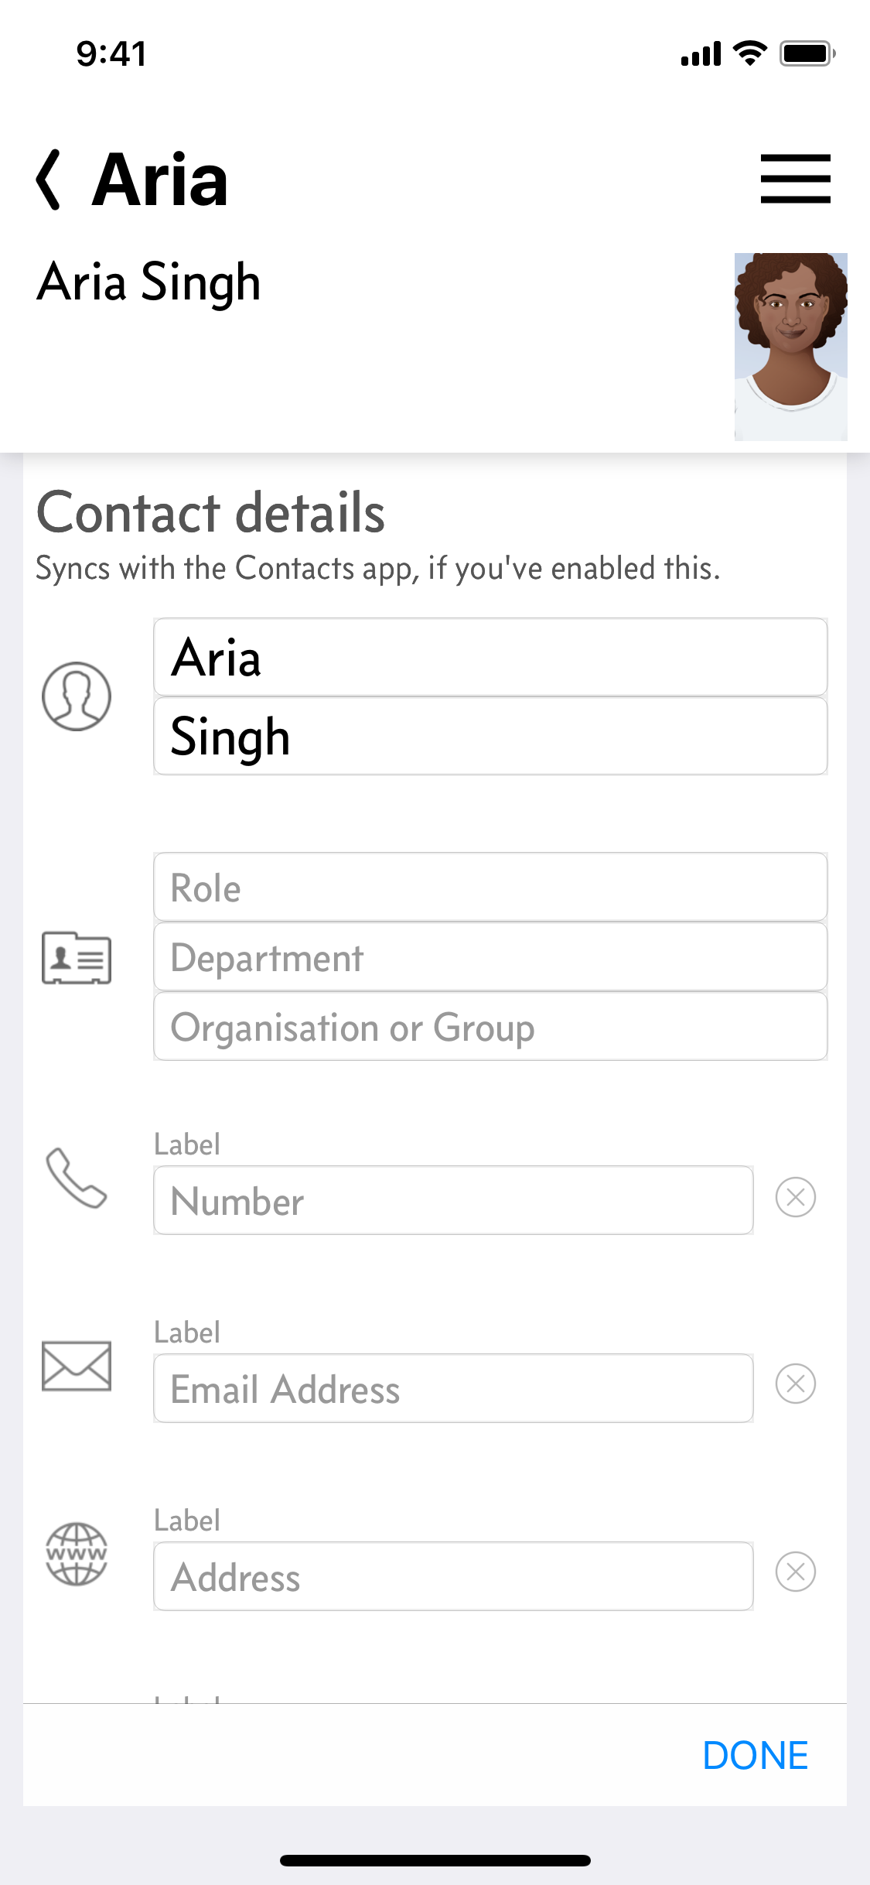
Task: Open the Label picker above Number
Action: coord(187,1144)
